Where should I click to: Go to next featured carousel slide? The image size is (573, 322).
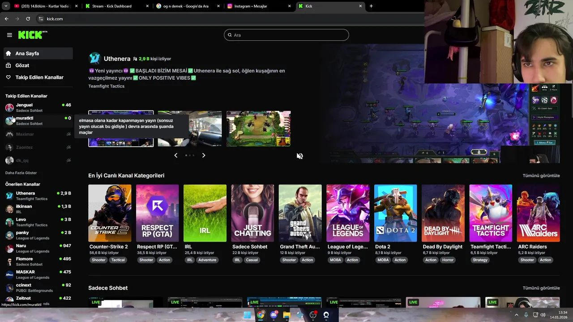tap(204, 155)
